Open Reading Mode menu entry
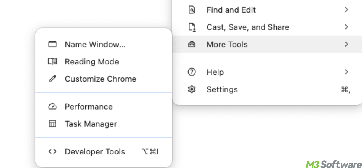 tap(103, 62)
